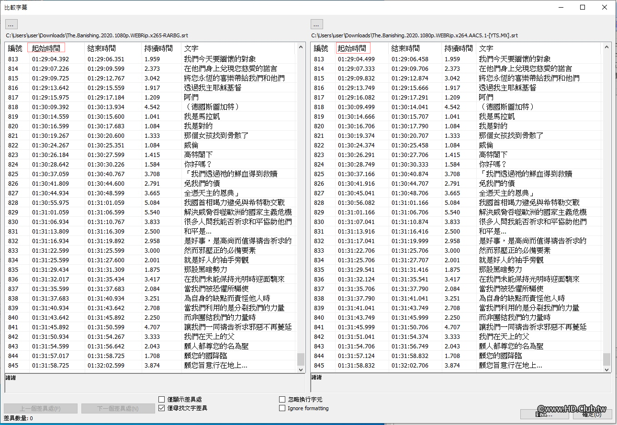Click 高特閣下 in the right list
617x425 pixels.
click(493, 155)
